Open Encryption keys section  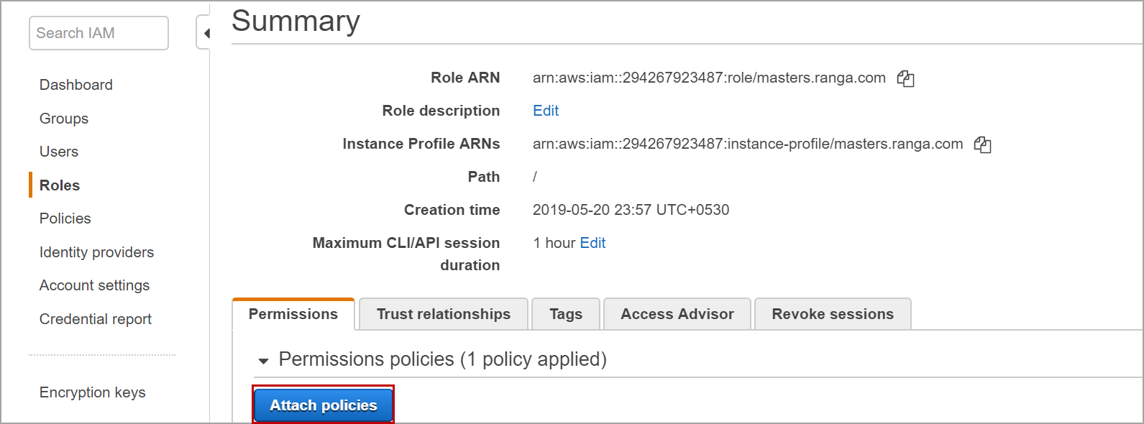pos(93,392)
